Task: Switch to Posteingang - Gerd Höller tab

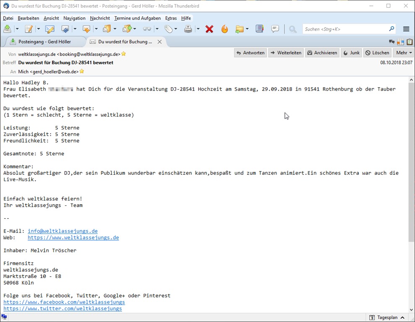Action: 44,42
